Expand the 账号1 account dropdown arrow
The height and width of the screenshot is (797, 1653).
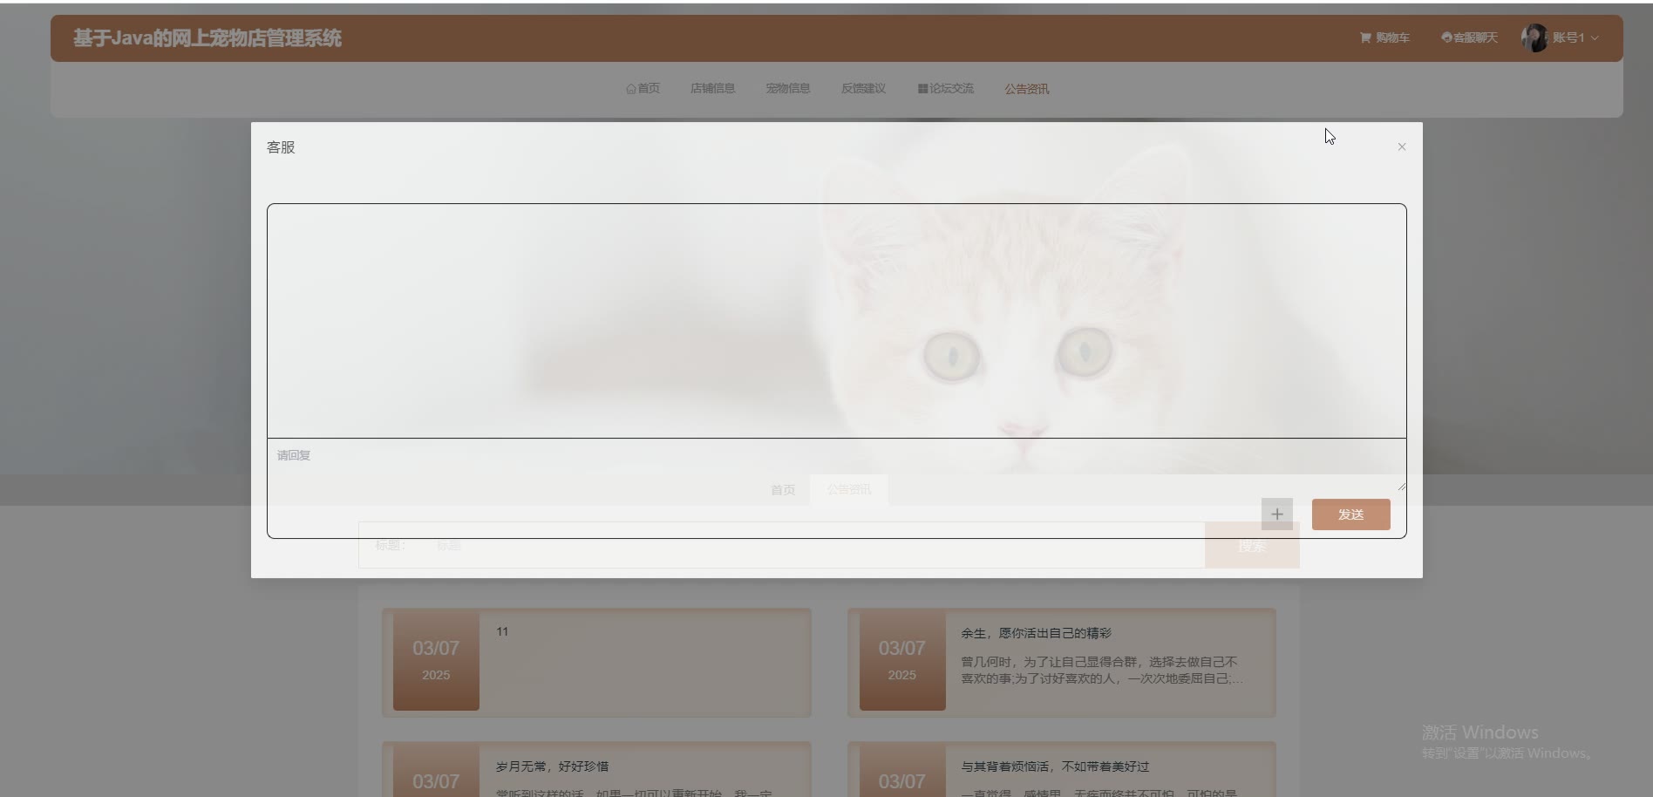point(1595,38)
